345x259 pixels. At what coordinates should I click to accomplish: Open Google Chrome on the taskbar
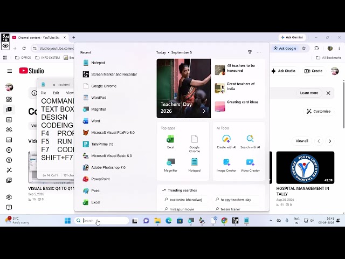(x=224, y=221)
